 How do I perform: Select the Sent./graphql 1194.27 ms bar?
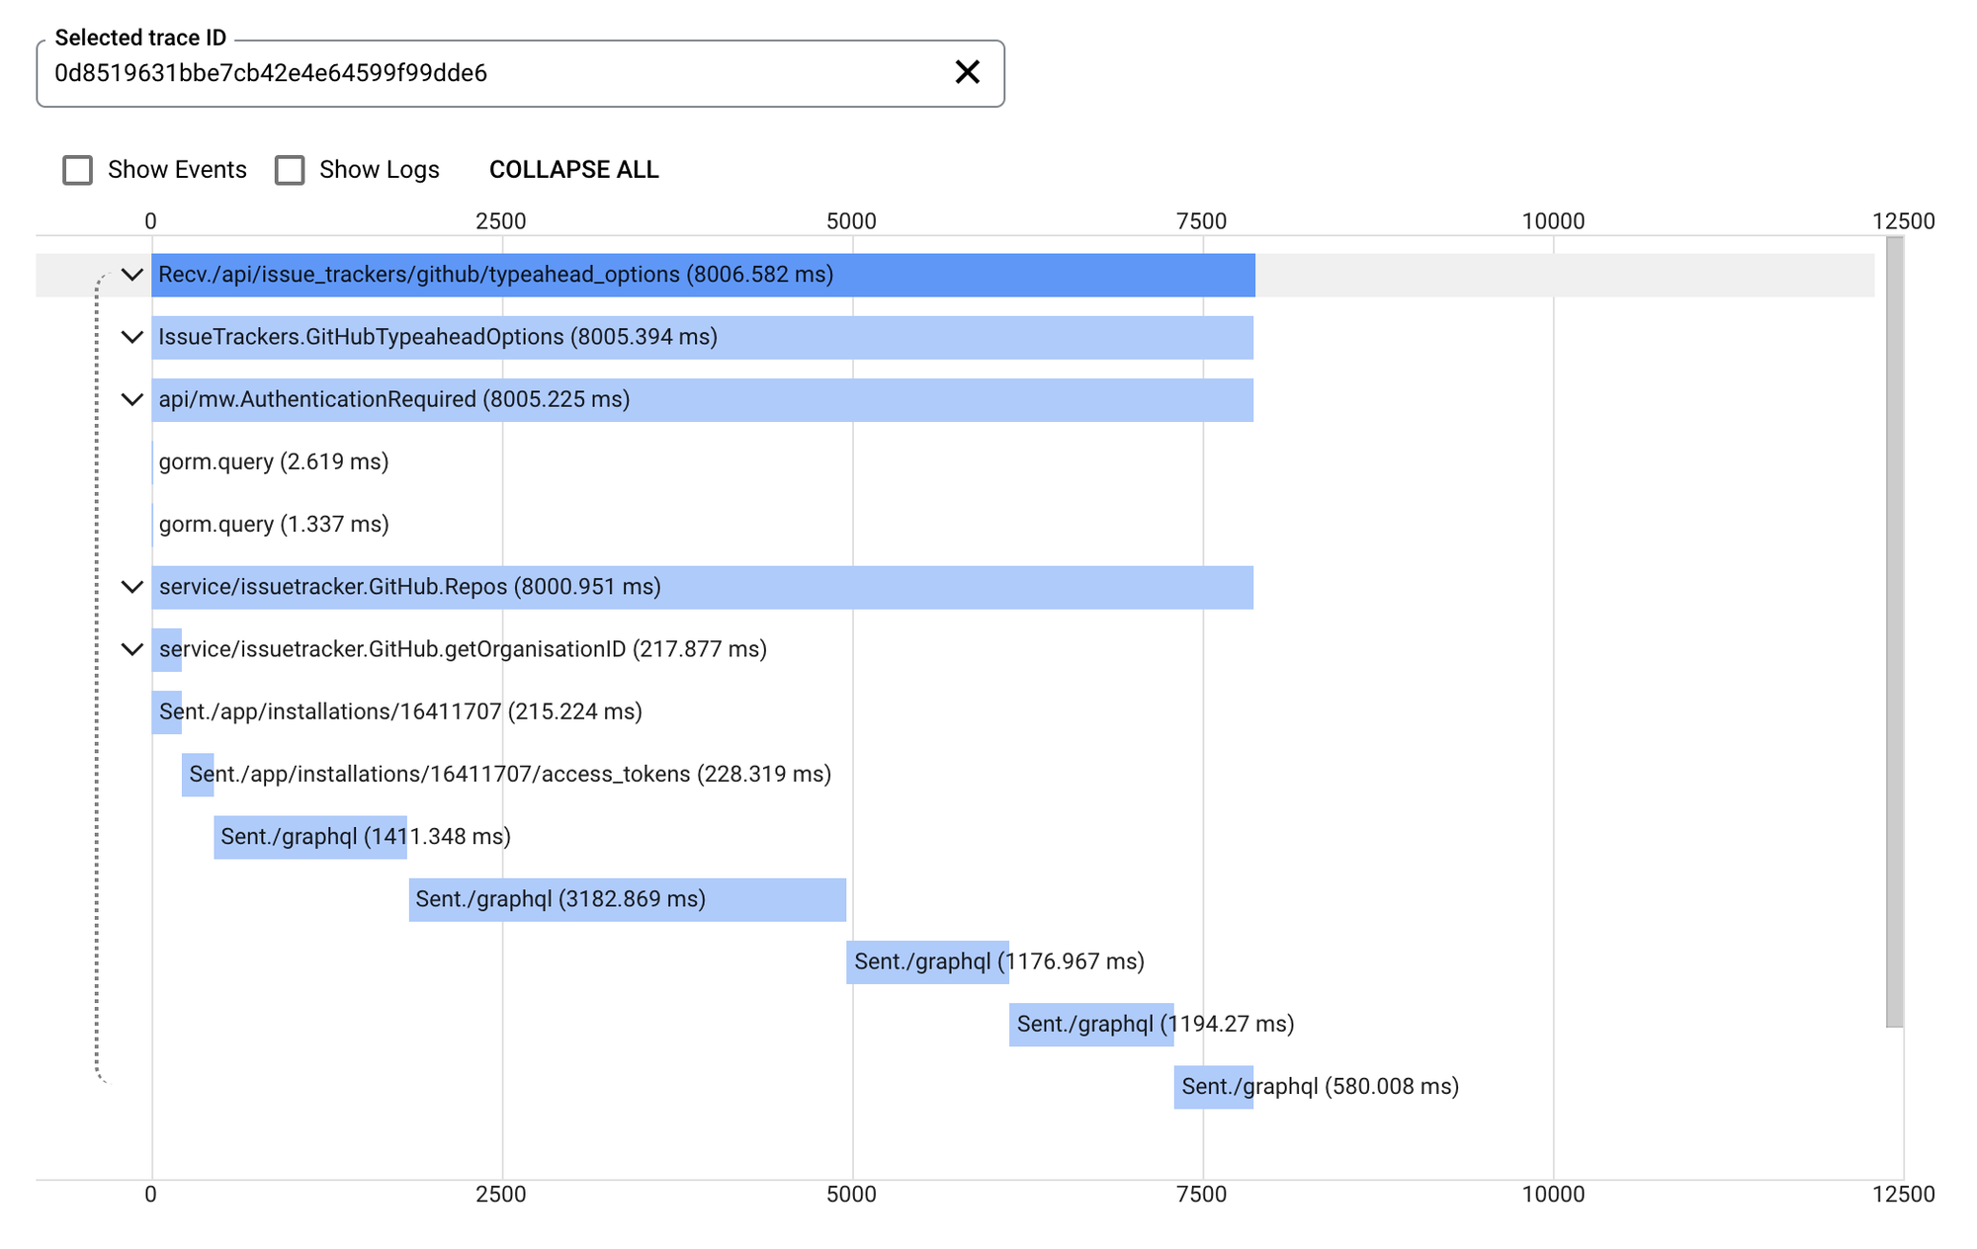[1090, 1025]
